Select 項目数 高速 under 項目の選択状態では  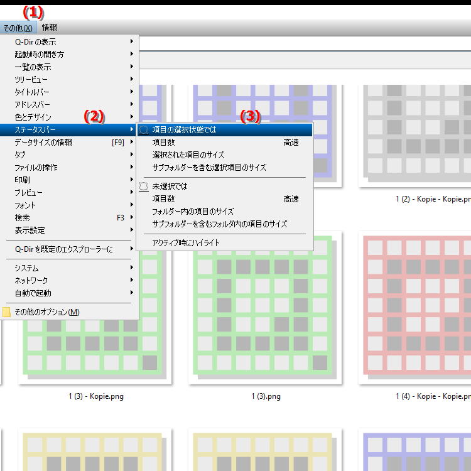[225, 143]
